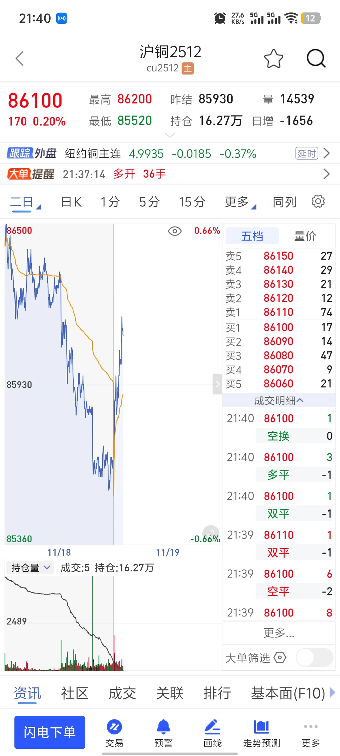This screenshot has height=756, width=340.
Task: Switch to 日K chart tab
Action: click(71, 202)
